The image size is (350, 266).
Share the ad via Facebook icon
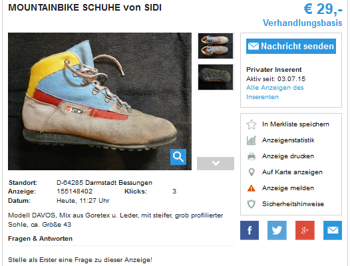click(x=250, y=230)
